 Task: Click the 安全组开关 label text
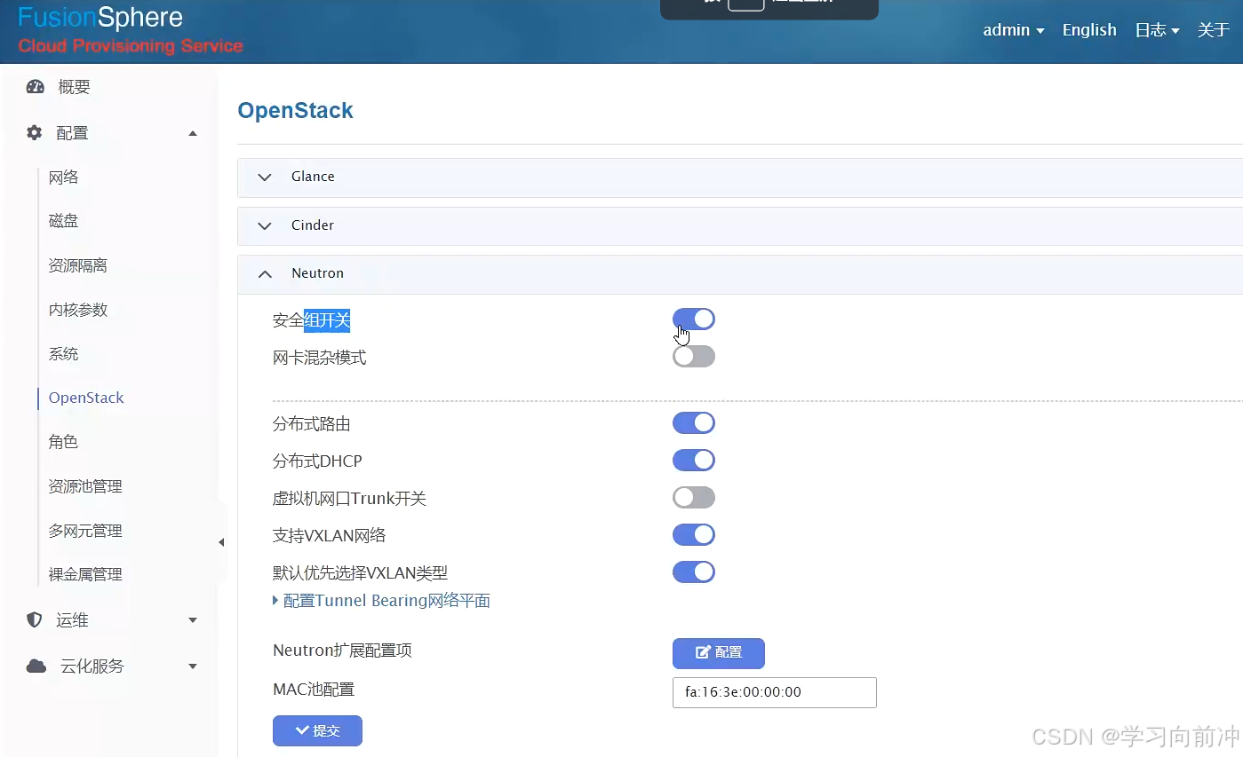tap(311, 320)
